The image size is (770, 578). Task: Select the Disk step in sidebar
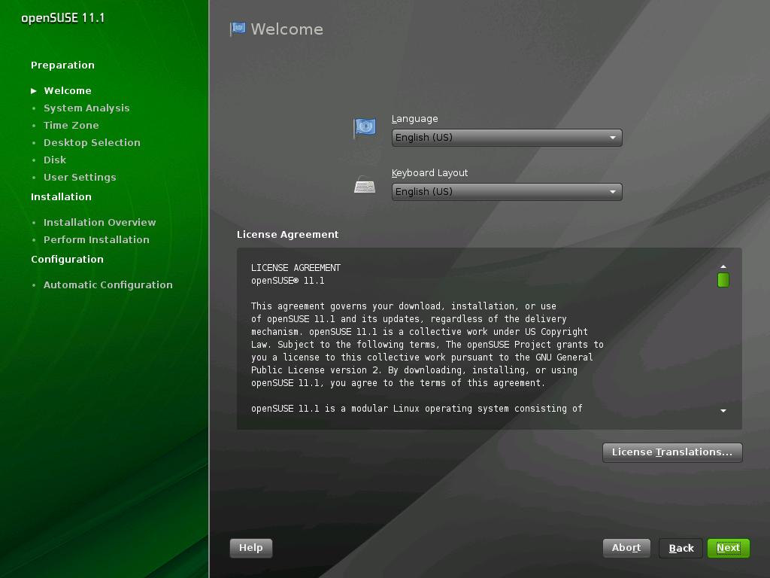[54, 160]
